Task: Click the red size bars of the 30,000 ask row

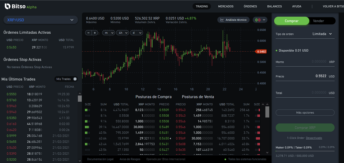Action: coord(257,139)
